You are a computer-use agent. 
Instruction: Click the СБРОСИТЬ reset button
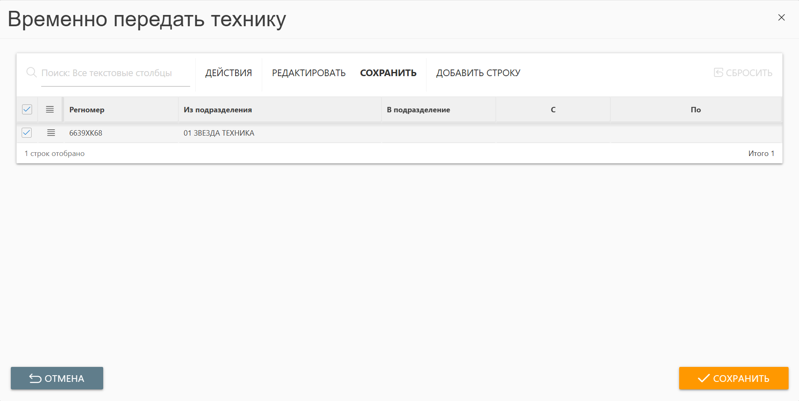tap(743, 73)
